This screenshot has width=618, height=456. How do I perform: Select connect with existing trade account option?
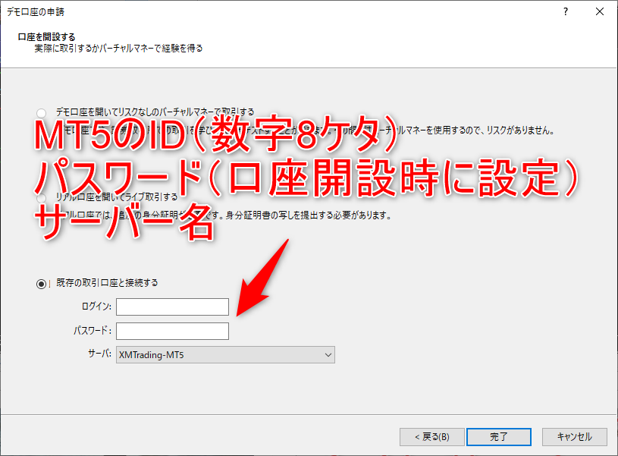pyautogui.click(x=42, y=284)
